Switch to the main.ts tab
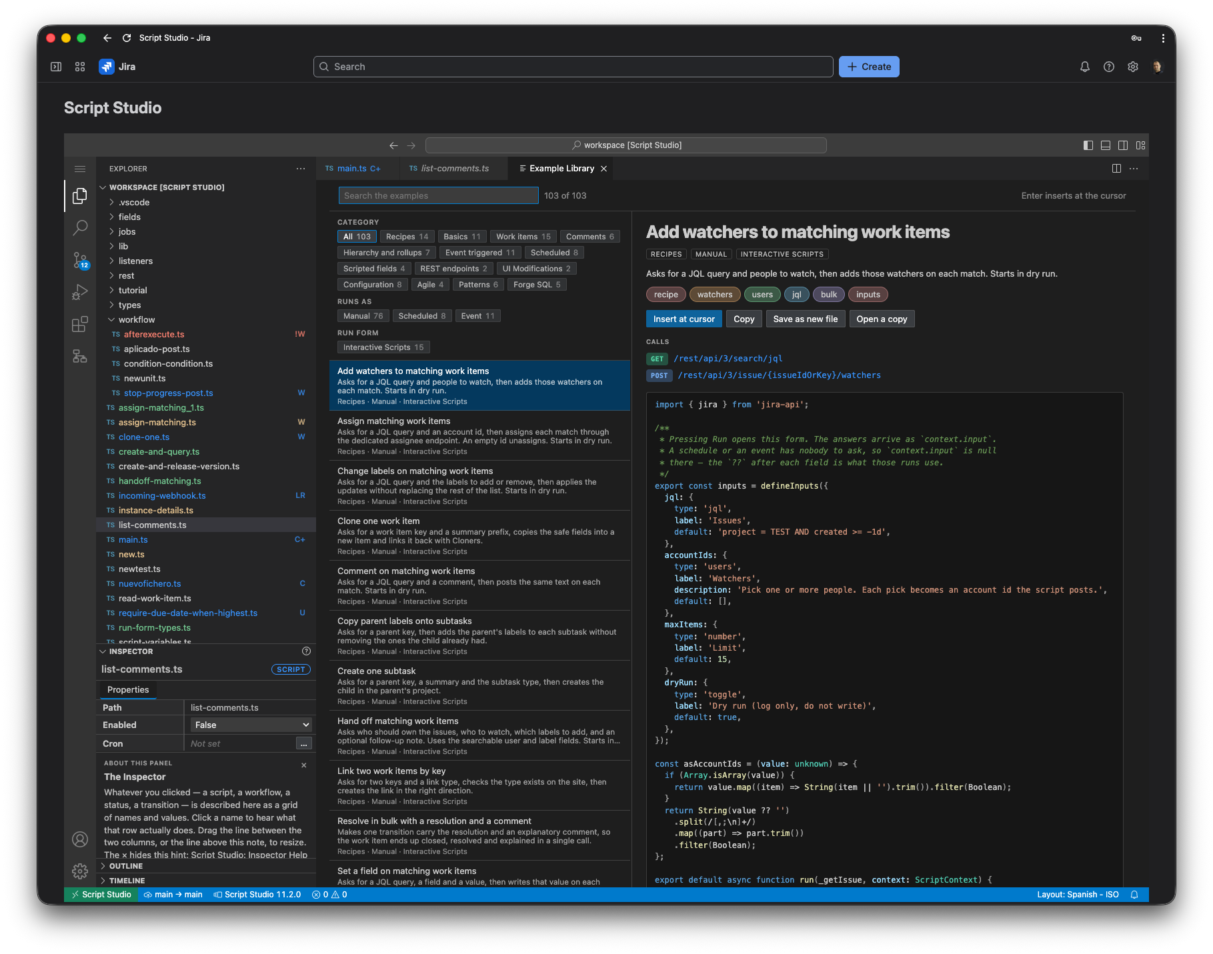 358,169
